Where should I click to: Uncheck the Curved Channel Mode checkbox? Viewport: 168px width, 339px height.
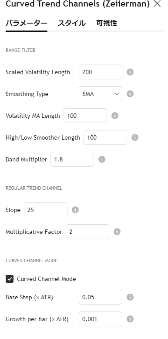pos(10,279)
